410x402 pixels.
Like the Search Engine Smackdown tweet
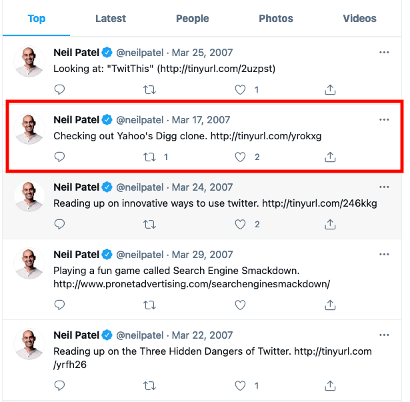click(x=240, y=305)
